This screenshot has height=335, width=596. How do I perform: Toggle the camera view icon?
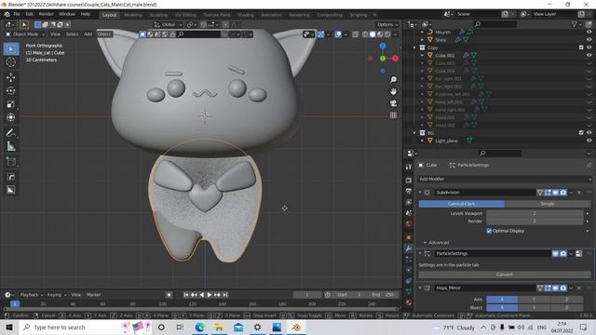[393, 103]
